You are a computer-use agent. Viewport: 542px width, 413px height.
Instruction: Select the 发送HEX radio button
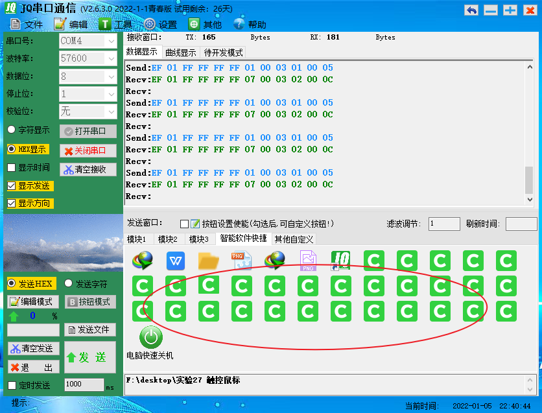pos(12,283)
